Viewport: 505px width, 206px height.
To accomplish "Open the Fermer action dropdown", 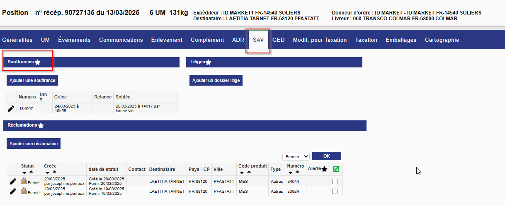I will pos(296,157).
